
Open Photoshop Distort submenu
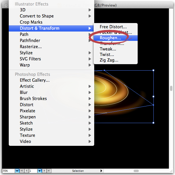[51, 105]
